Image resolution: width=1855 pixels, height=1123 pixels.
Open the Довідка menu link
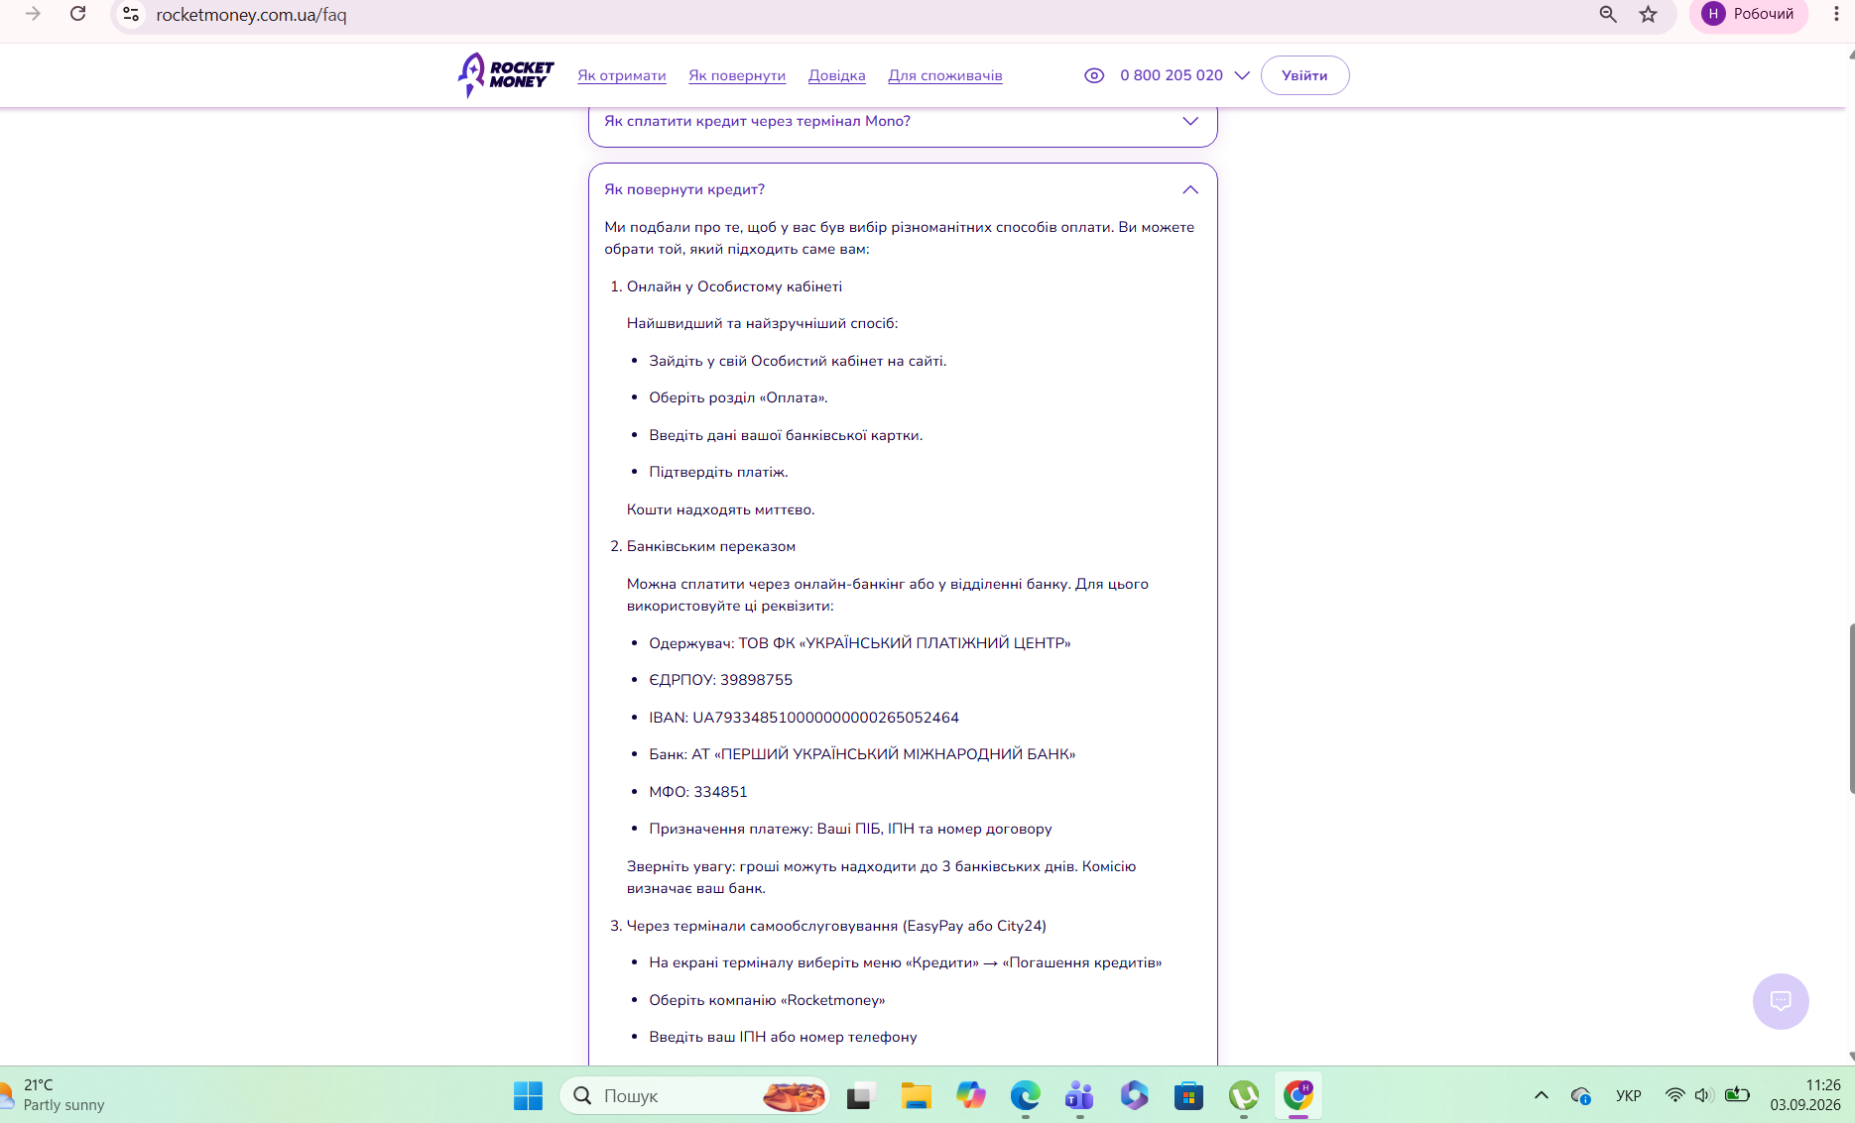pos(836,75)
